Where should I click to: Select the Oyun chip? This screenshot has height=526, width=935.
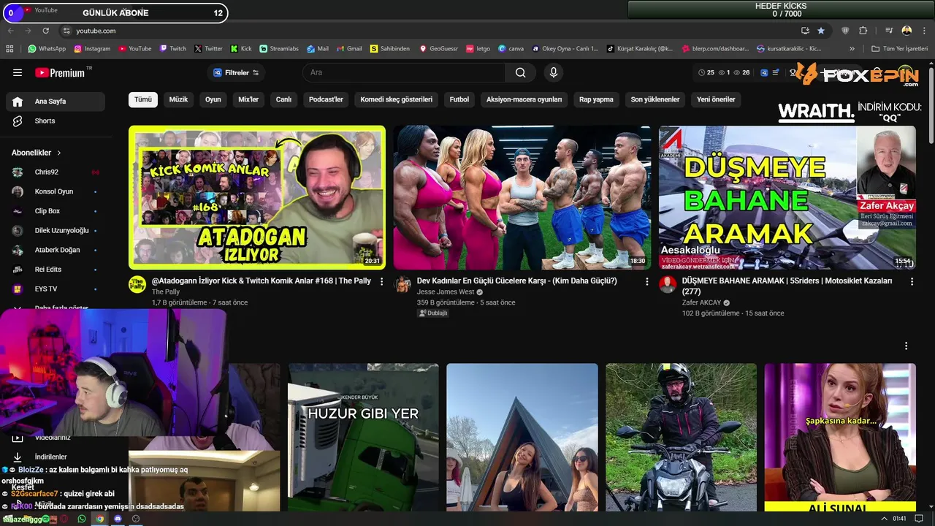pos(213,99)
